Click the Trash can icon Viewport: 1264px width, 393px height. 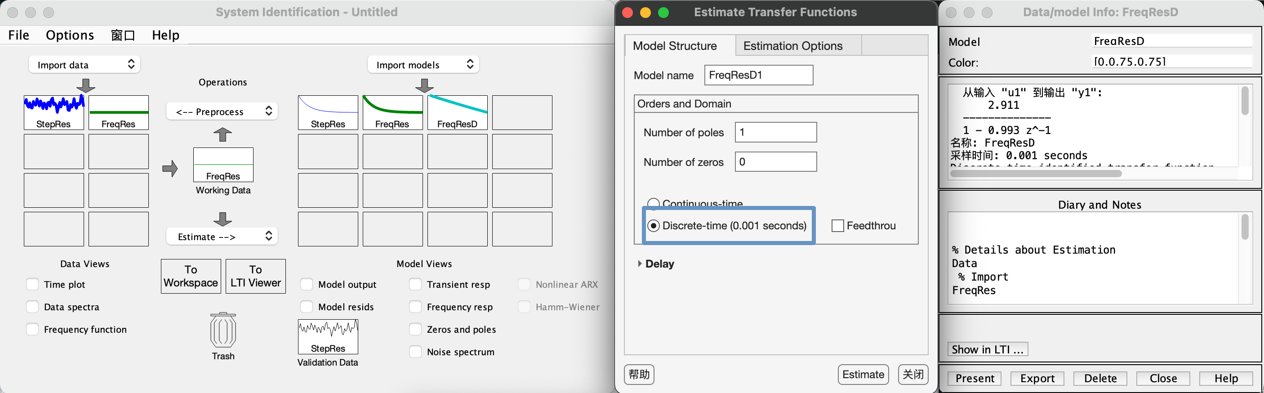coord(223,330)
